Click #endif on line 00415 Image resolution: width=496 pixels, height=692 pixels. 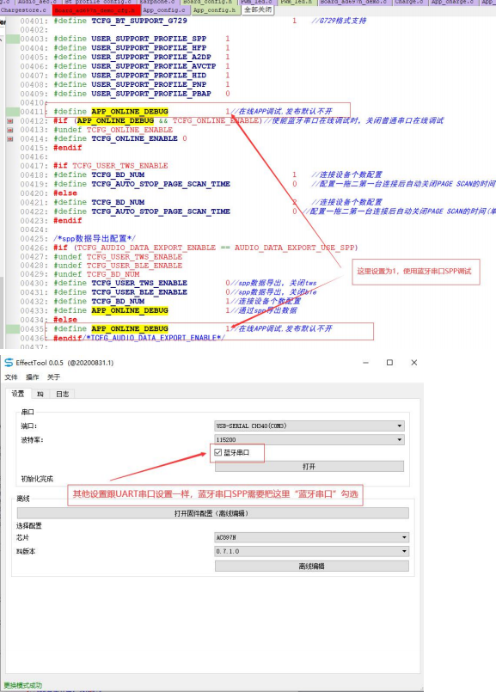(x=68, y=148)
